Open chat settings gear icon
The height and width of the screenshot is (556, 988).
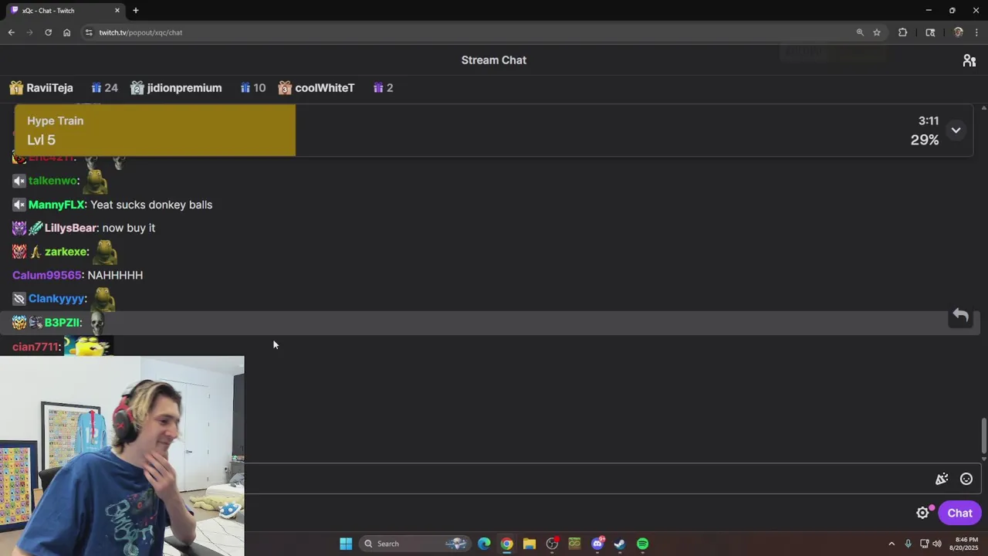(923, 513)
